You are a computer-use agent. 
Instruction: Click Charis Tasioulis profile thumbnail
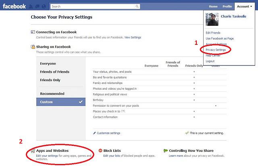(212, 19)
